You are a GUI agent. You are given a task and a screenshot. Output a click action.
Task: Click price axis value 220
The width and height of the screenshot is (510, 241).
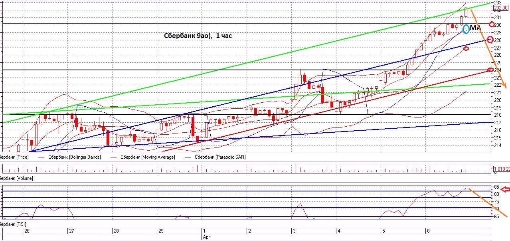pyautogui.click(x=498, y=100)
